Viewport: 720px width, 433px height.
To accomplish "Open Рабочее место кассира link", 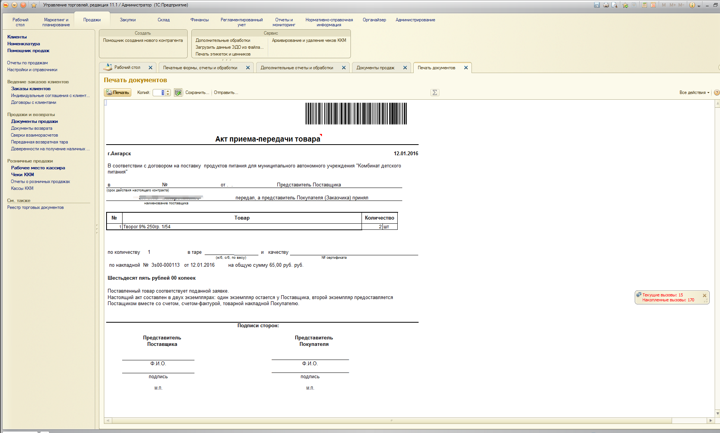I will point(38,168).
